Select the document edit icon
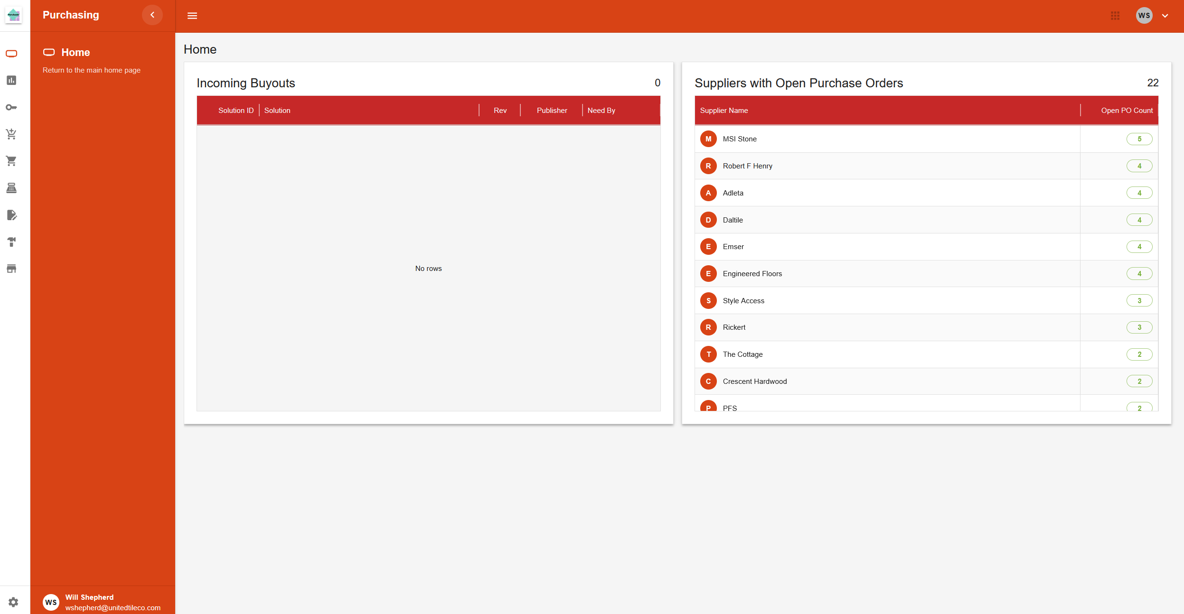Image resolution: width=1184 pixels, height=614 pixels. [x=11, y=215]
